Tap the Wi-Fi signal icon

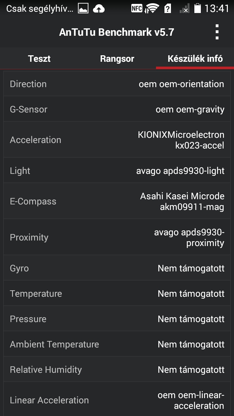pos(152,9)
